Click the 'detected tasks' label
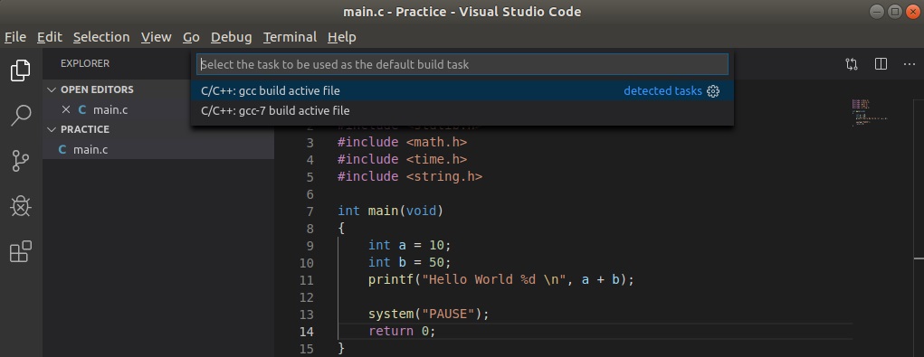Image resolution: width=924 pixels, height=357 pixels. click(x=662, y=91)
